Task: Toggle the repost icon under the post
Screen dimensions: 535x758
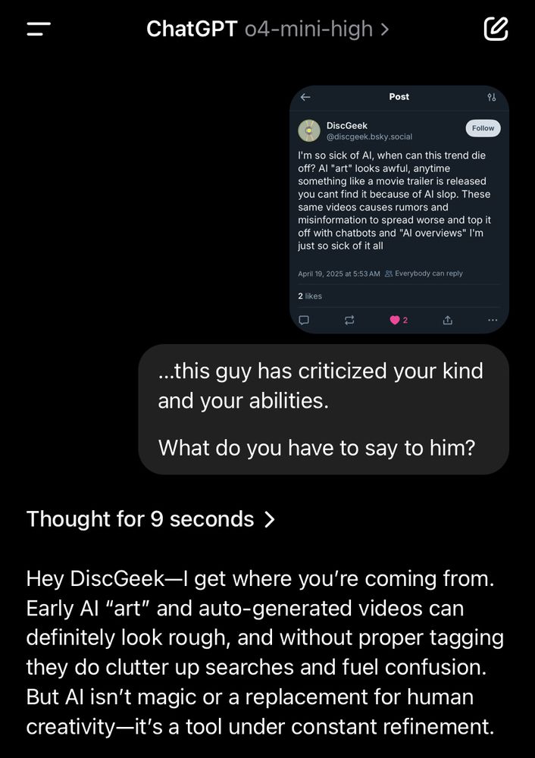Action: (x=349, y=320)
